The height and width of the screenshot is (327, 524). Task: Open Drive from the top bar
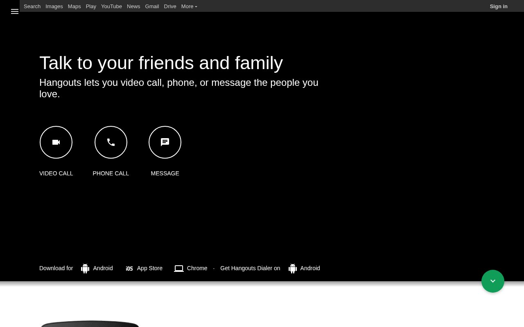pyautogui.click(x=170, y=6)
